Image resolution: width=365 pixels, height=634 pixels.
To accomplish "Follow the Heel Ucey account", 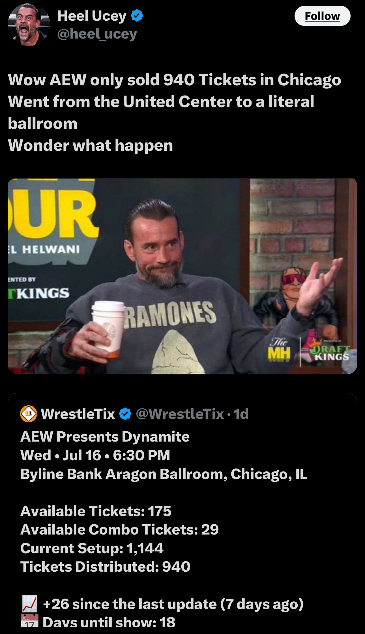I will 322,16.
